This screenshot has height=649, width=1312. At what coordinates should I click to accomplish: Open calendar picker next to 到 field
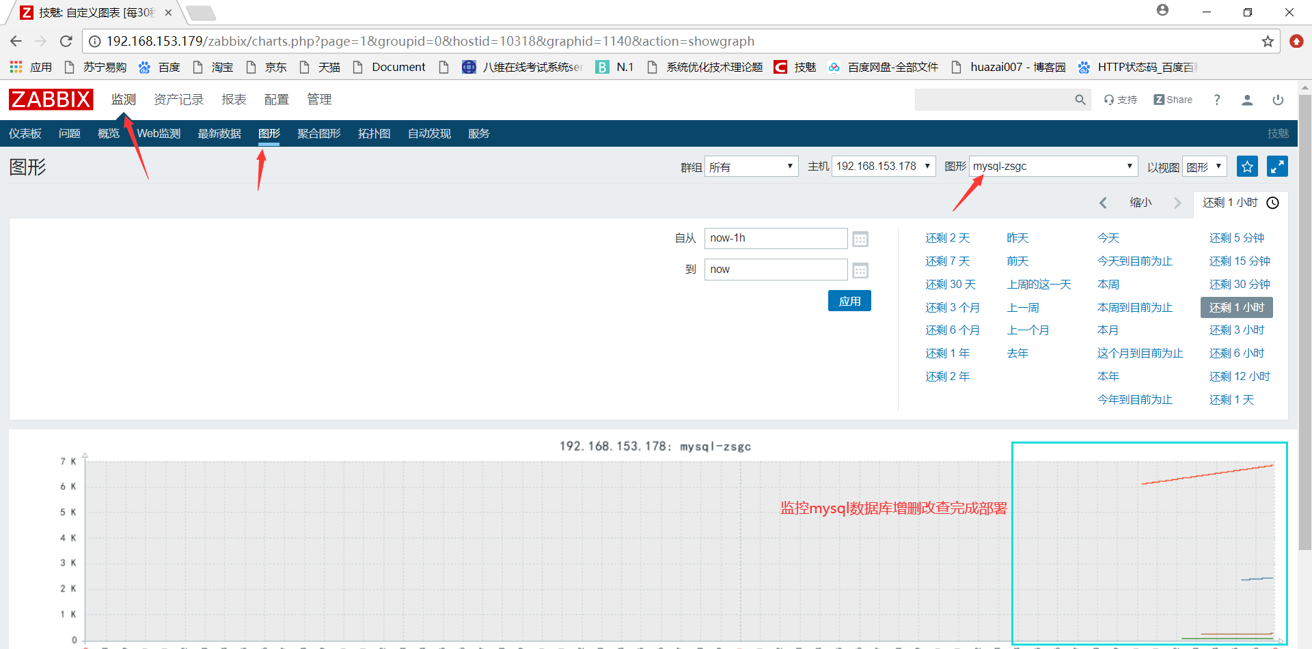tap(860, 270)
